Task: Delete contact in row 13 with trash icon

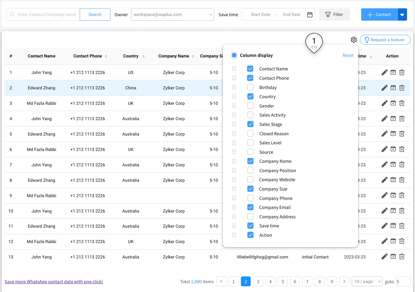Action: pyautogui.click(x=402, y=257)
